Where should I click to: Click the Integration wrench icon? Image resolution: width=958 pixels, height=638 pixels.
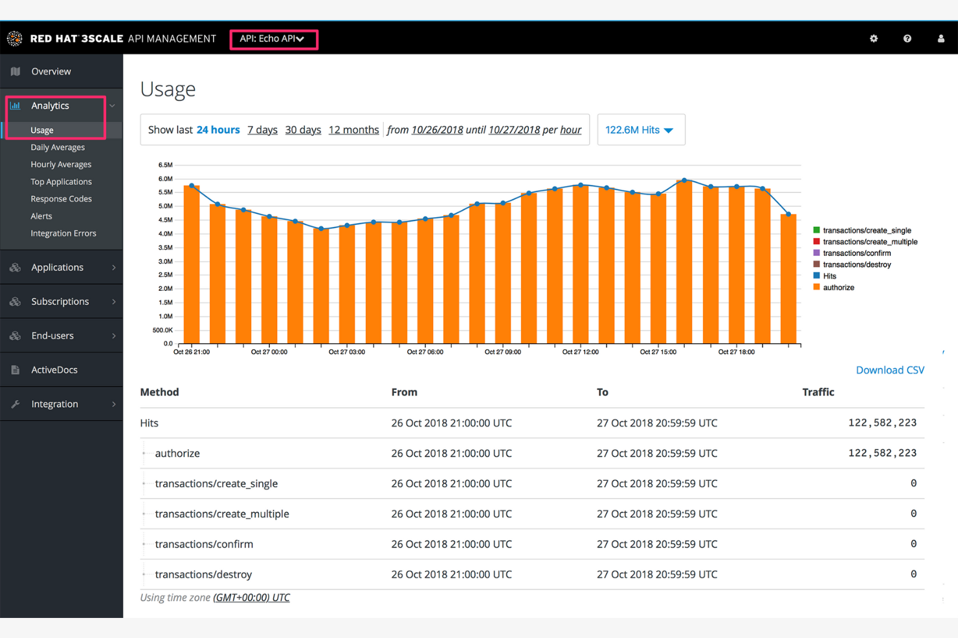tap(16, 405)
